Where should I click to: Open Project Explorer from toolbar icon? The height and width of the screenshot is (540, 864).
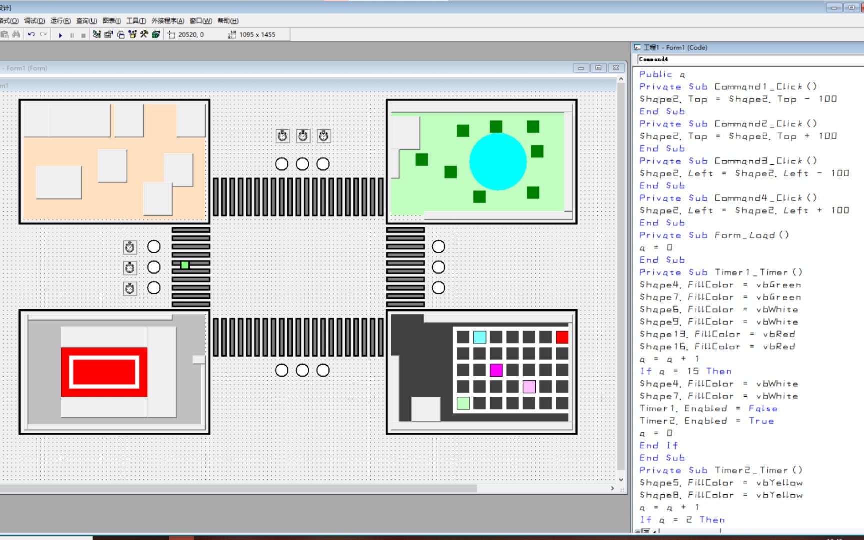pos(97,34)
